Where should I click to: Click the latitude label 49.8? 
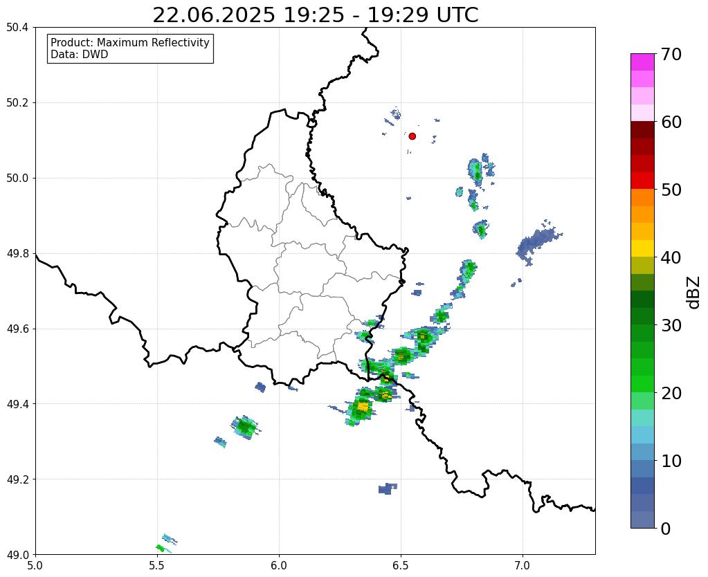17,254
